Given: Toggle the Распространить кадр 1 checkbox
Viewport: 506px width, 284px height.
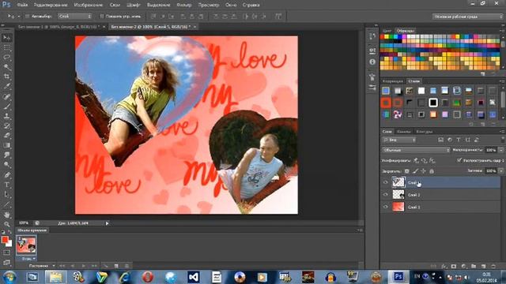Looking at the screenshot, I should 459,160.
